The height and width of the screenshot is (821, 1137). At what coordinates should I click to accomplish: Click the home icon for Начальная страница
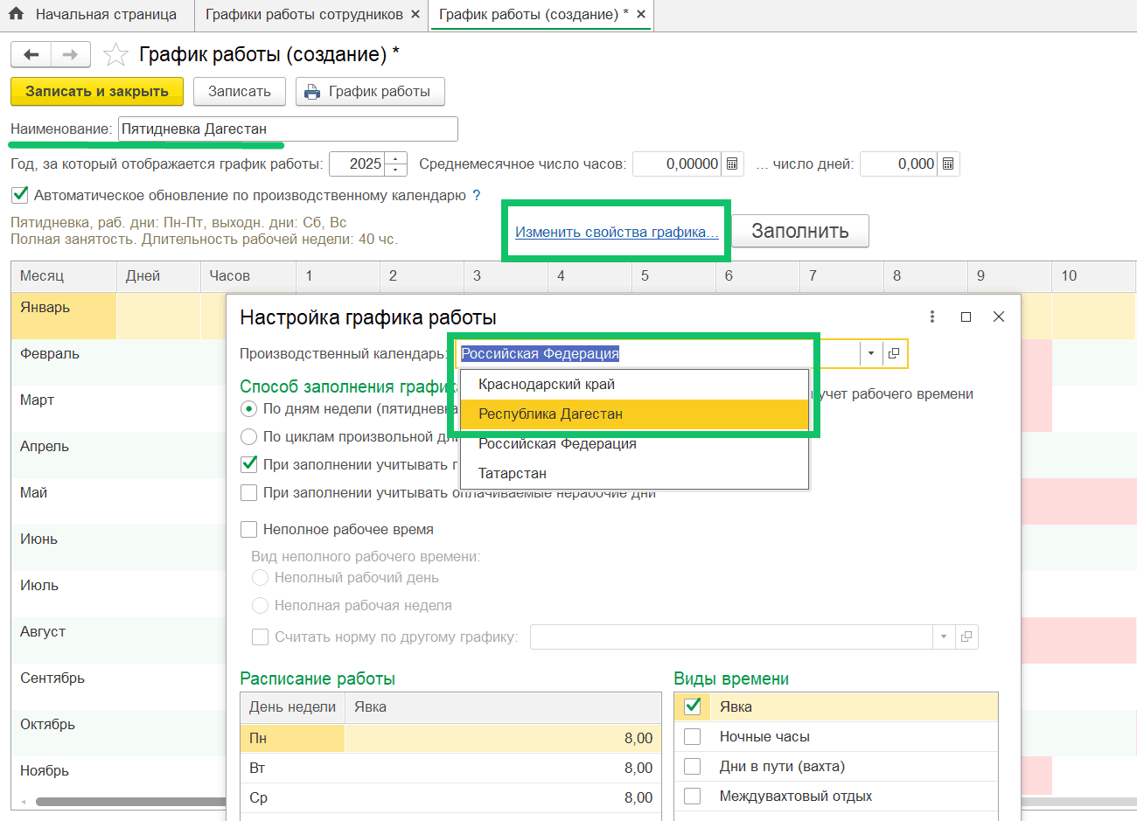(16, 14)
